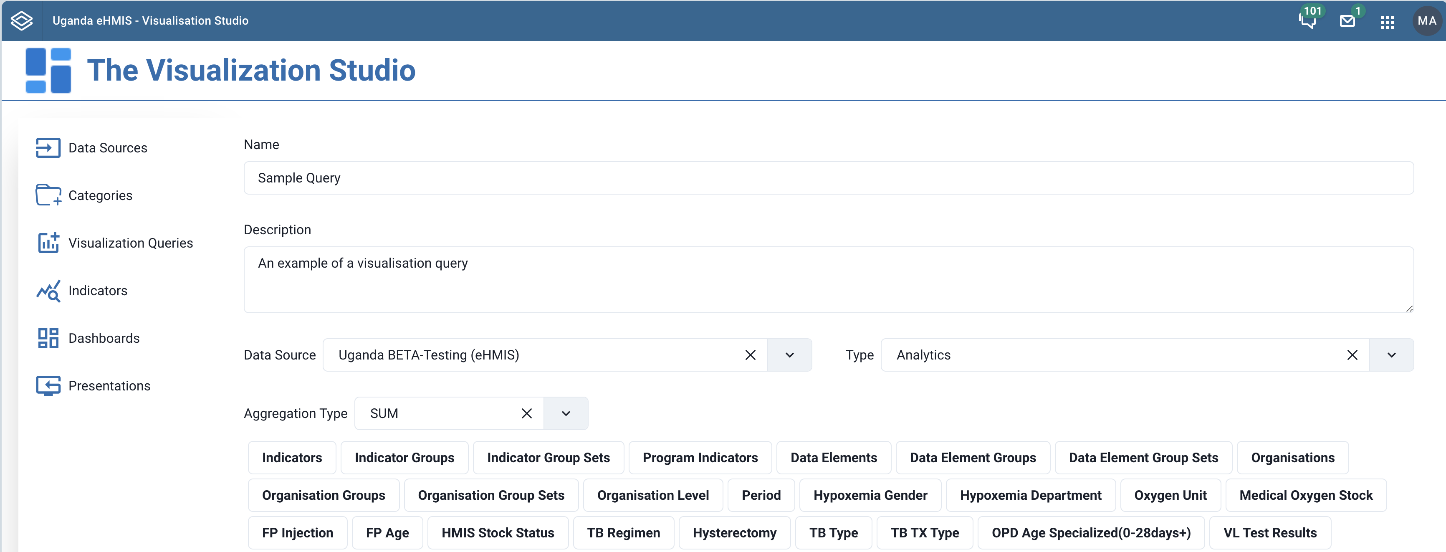Click the Description text area
Image resolution: width=1446 pixels, height=552 pixels.
[x=829, y=280]
